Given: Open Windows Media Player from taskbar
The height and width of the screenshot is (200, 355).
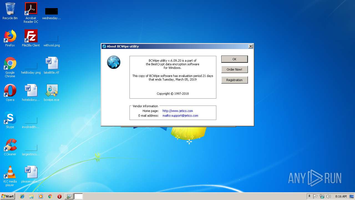Looking at the screenshot, I should [x=41, y=196].
